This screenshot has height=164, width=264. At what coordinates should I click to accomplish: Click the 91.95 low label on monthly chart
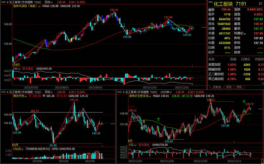[x=53, y=145]
